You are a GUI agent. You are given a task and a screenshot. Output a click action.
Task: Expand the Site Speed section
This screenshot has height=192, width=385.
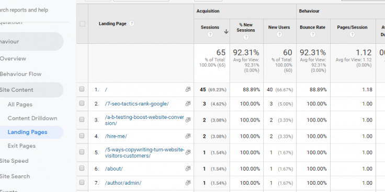(x=14, y=161)
